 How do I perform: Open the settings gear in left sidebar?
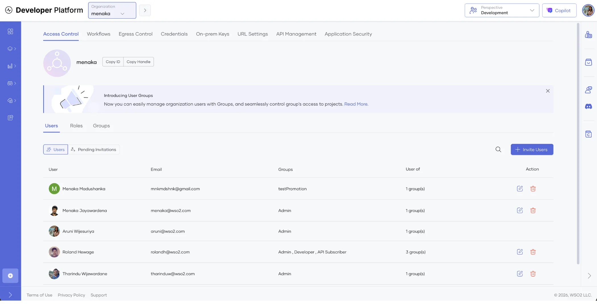(10, 276)
